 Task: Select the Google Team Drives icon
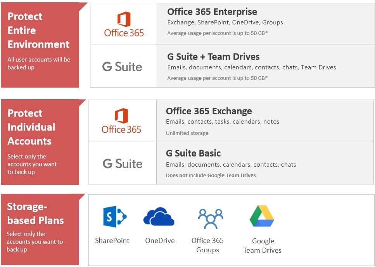262,216
